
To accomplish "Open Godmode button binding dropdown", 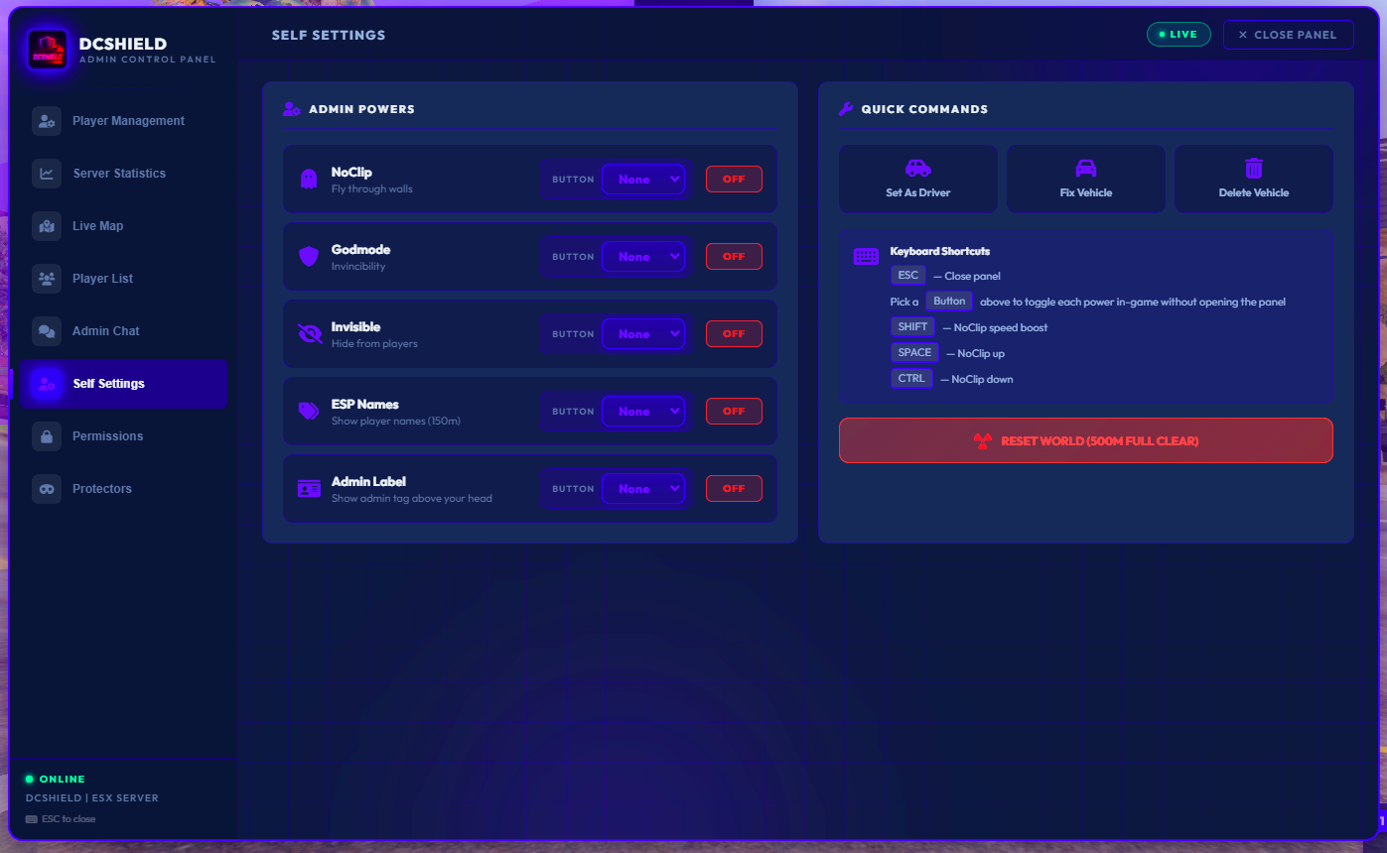I will [x=643, y=257].
